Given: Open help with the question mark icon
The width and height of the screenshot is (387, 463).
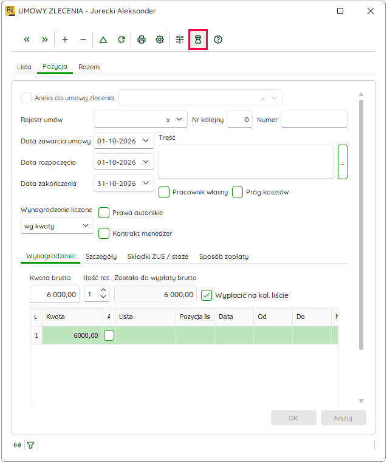Looking at the screenshot, I should point(218,39).
